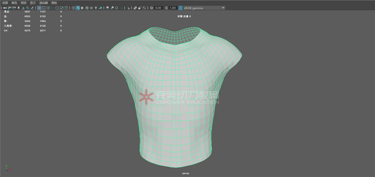Image resolution: width=375 pixels, height=177 pixels.
Task: Enable wireframe display cube icon
Action: click(x=73, y=8)
